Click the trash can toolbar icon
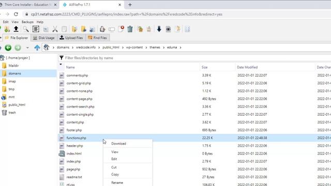The image size is (331, 186). click(x=130, y=29)
